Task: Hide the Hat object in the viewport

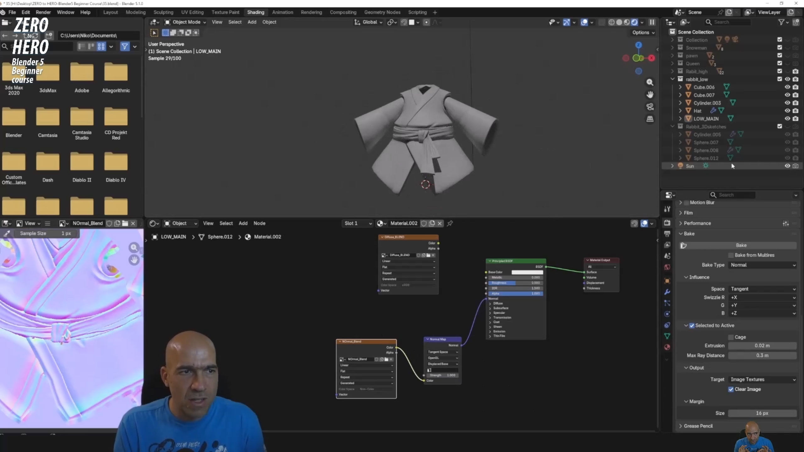Action: [787, 110]
